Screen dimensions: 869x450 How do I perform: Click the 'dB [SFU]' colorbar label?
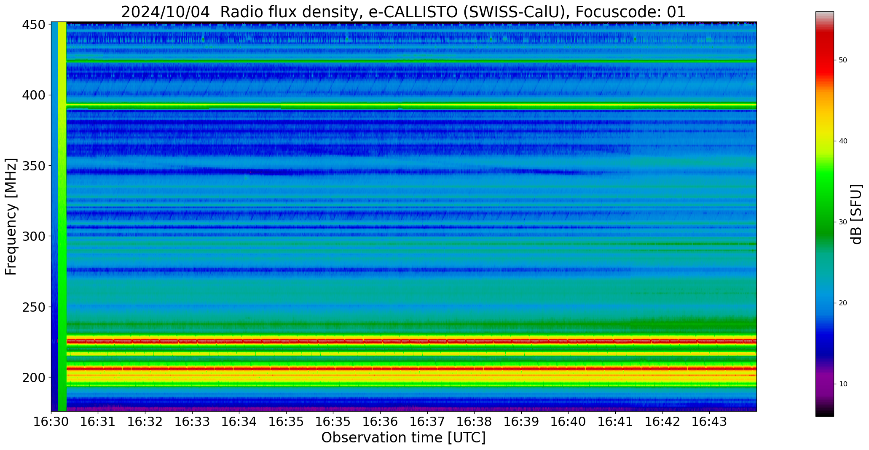(x=856, y=214)
